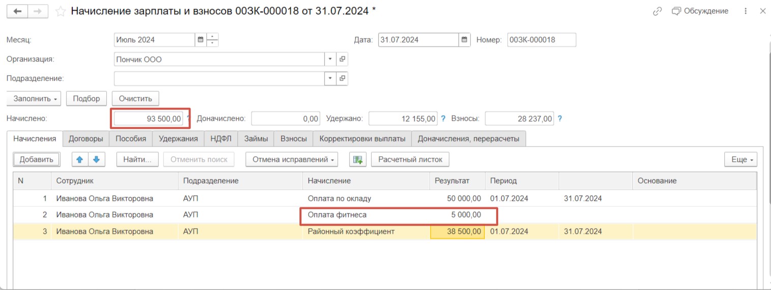
Task: Select the 50 000,00 result cell
Action: point(457,198)
